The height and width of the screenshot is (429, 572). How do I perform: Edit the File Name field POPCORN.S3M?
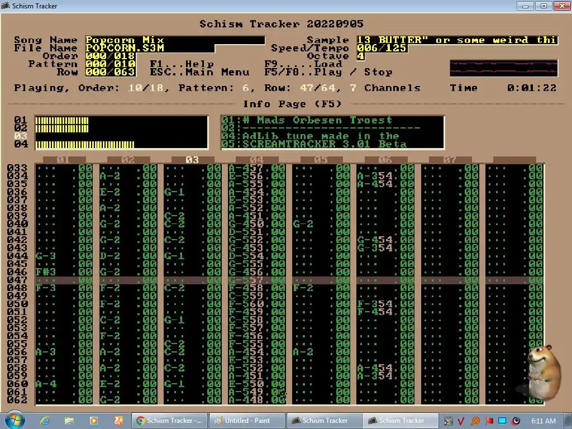[150, 48]
